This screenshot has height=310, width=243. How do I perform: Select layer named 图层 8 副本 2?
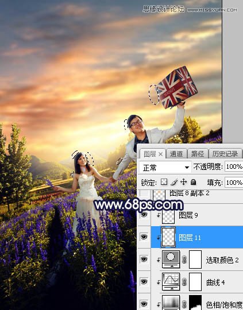click(190, 193)
